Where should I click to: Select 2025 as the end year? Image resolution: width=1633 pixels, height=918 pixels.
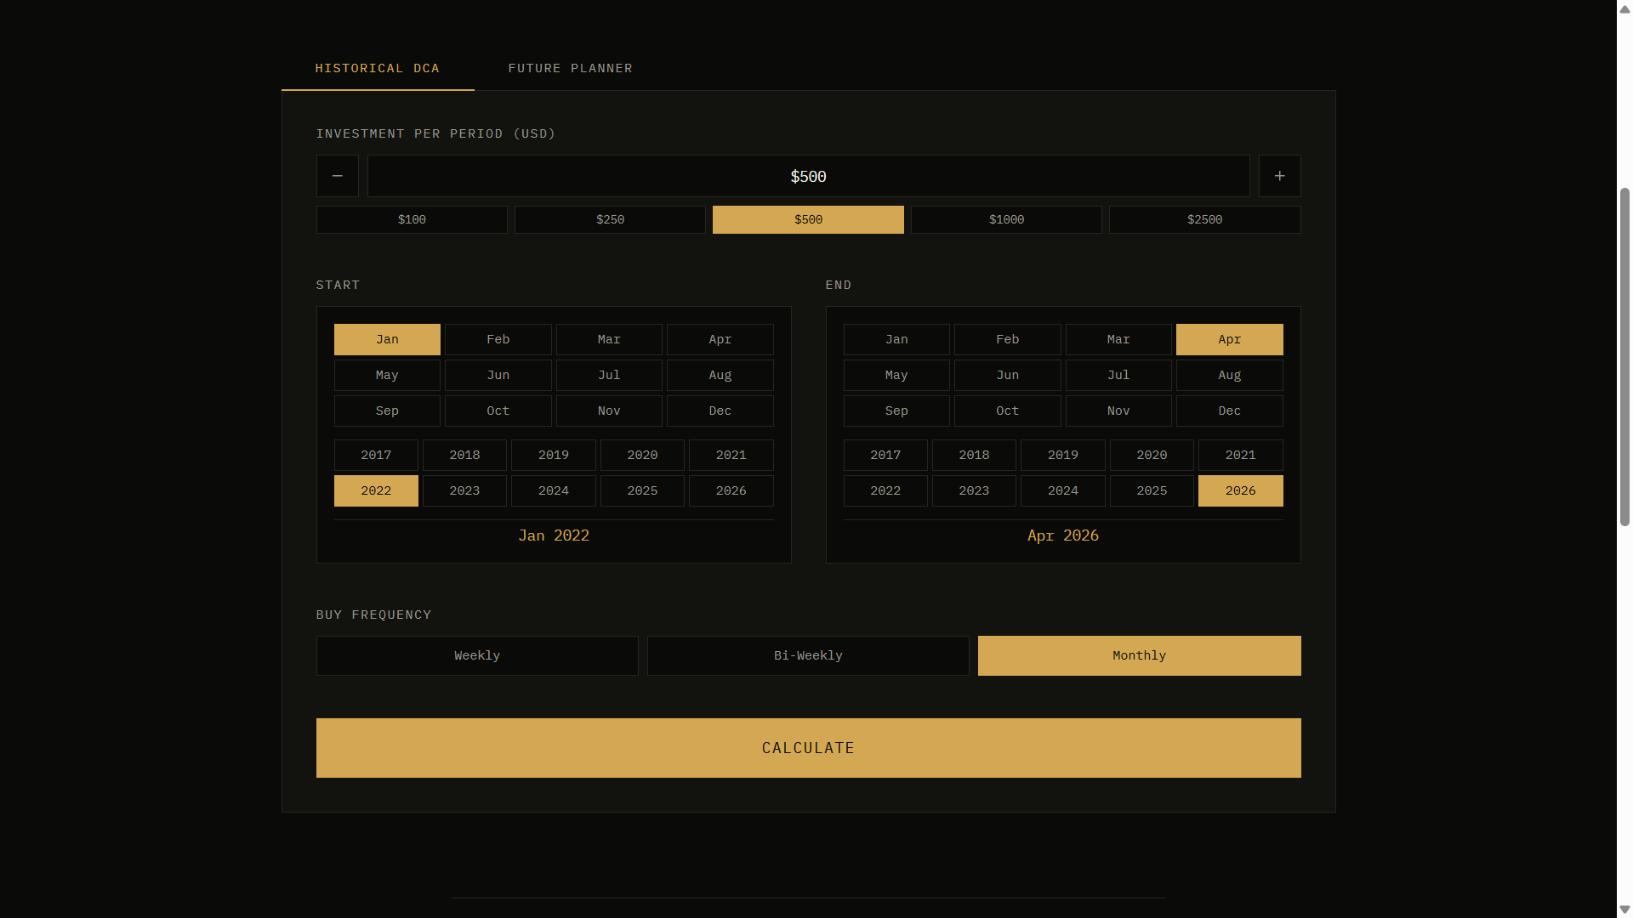(x=1152, y=490)
